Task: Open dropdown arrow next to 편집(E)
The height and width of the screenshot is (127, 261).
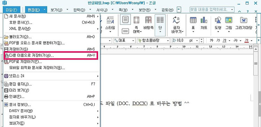Action: (45, 9)
